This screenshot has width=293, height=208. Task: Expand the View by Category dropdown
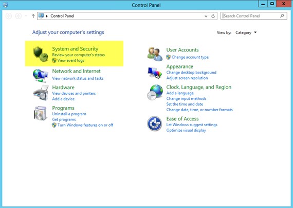coord(246,32)
